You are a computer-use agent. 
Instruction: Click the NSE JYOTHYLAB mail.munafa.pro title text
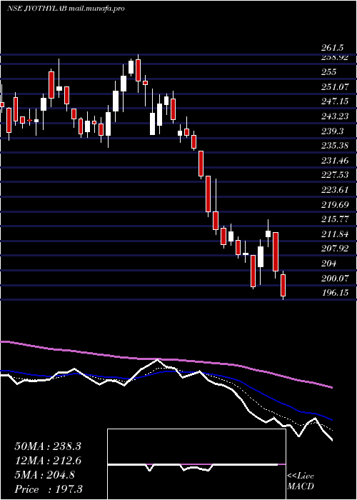click(66, 9)
